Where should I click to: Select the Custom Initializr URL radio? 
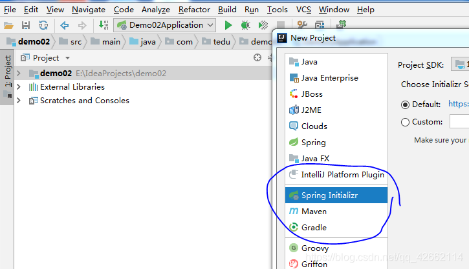pos(405,122)
